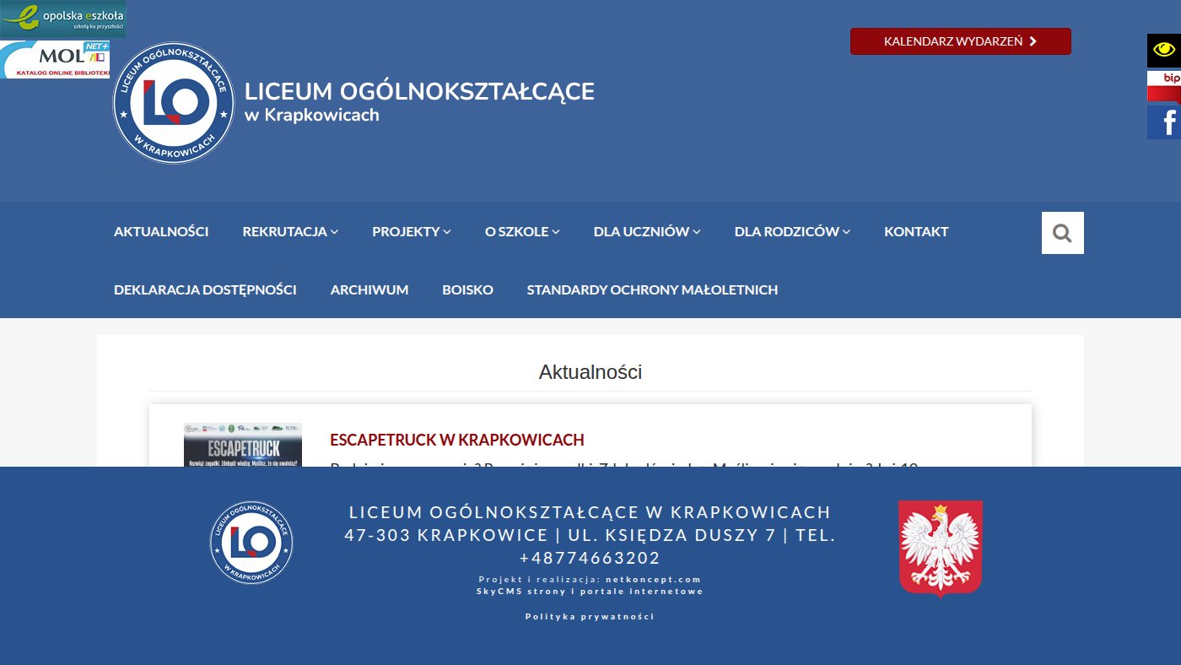Go to the Aktualności menu item
Image resolution: width=1181 pixels, height=665 pixels.
pos(161,231)
